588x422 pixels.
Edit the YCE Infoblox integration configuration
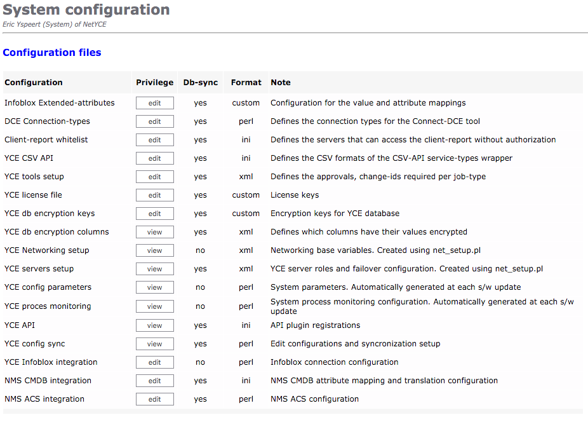154,362
